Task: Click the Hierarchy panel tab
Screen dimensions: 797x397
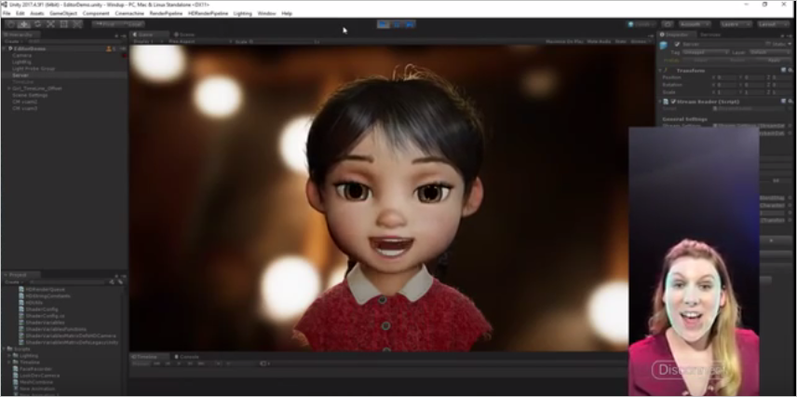Action: tap(21, 34)
